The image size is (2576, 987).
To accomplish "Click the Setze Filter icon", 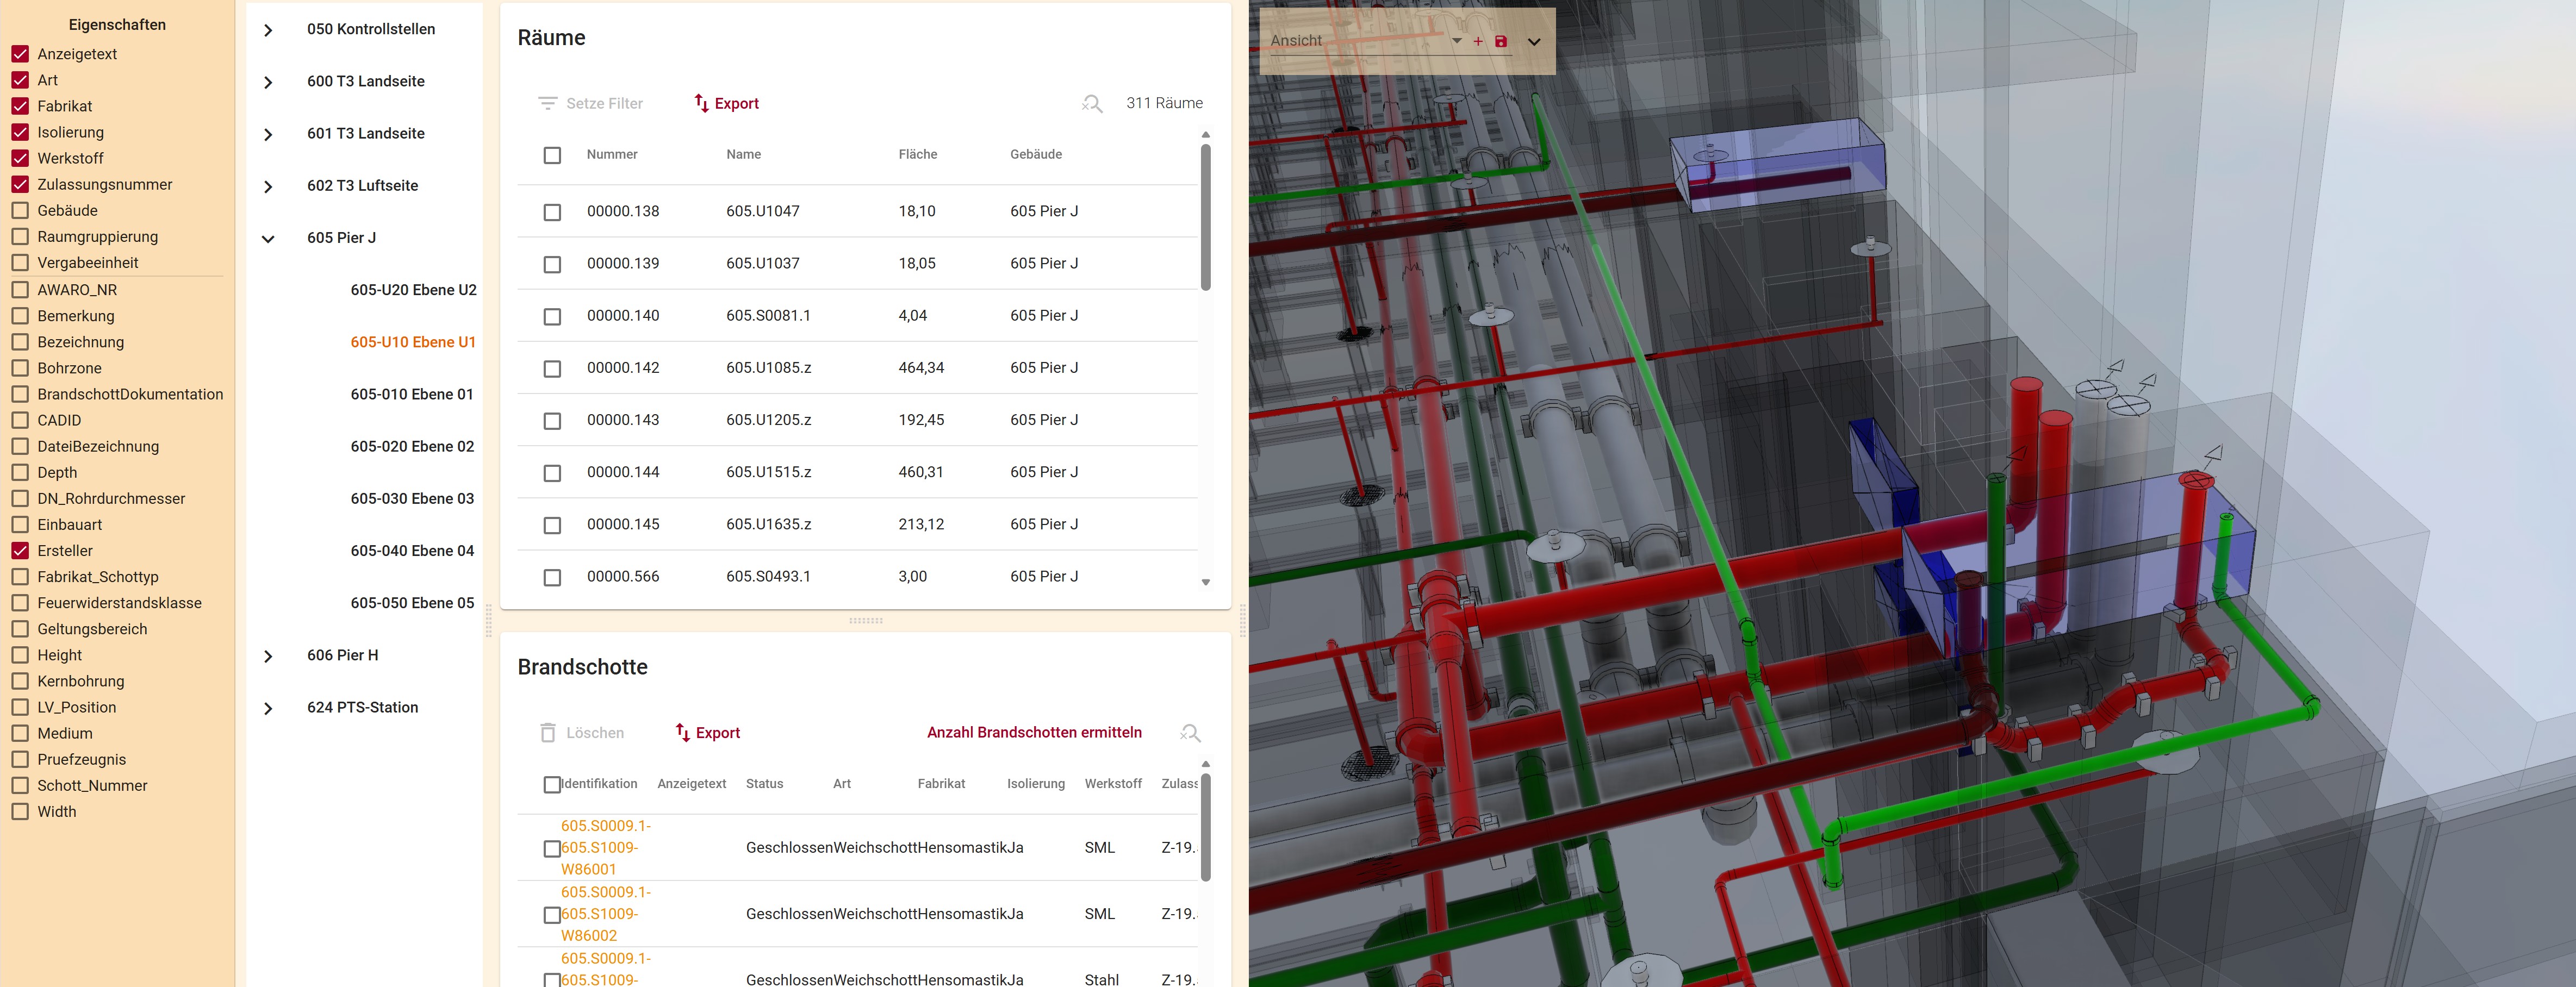I will coord(547,103).
